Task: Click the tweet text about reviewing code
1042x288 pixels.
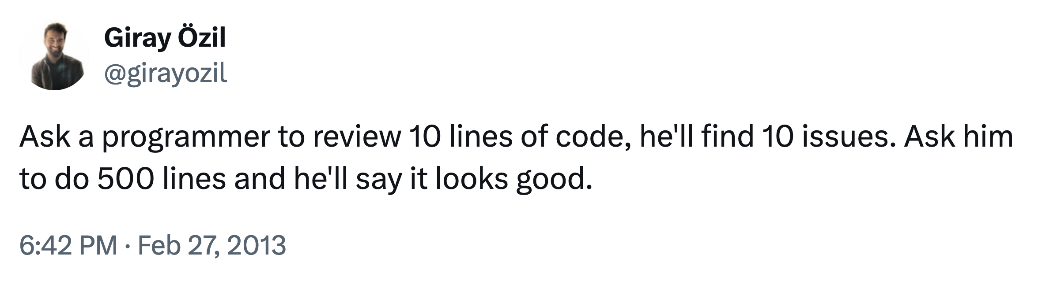Action: tap(516, 158)
